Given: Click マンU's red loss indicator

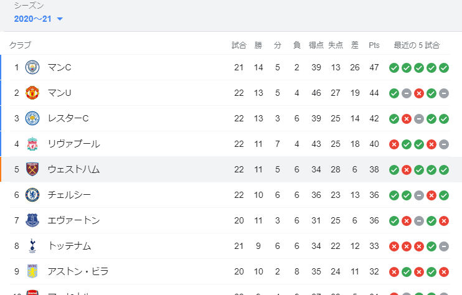Looking at the screenshot, I should tap(419, 93).
